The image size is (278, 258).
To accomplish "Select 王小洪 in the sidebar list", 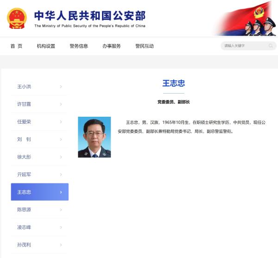I will [x=40, y=87].
